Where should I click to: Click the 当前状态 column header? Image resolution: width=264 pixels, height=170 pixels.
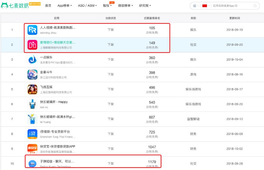point(110,18)
